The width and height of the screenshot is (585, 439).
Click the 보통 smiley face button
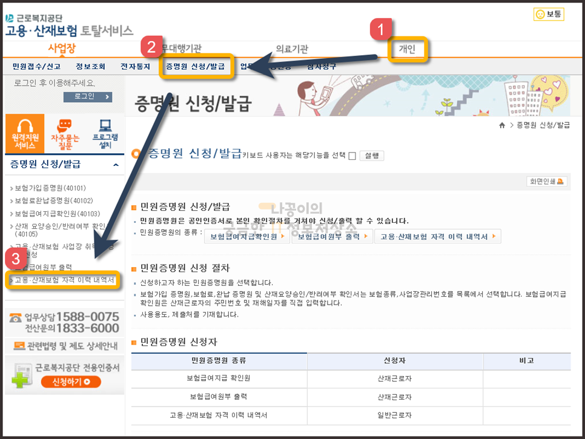click(549, 14)
